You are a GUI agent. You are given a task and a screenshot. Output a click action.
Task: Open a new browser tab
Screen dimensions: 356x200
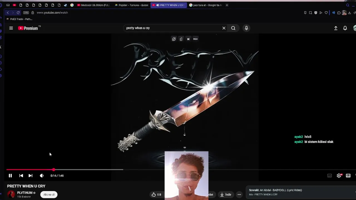pos(227,5)
